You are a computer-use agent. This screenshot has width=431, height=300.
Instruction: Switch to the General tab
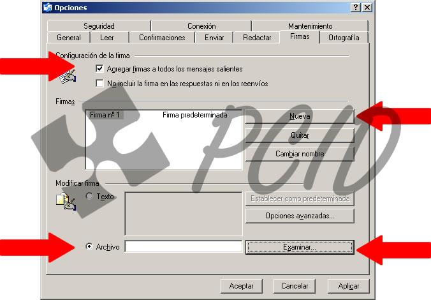coord(69,38)
